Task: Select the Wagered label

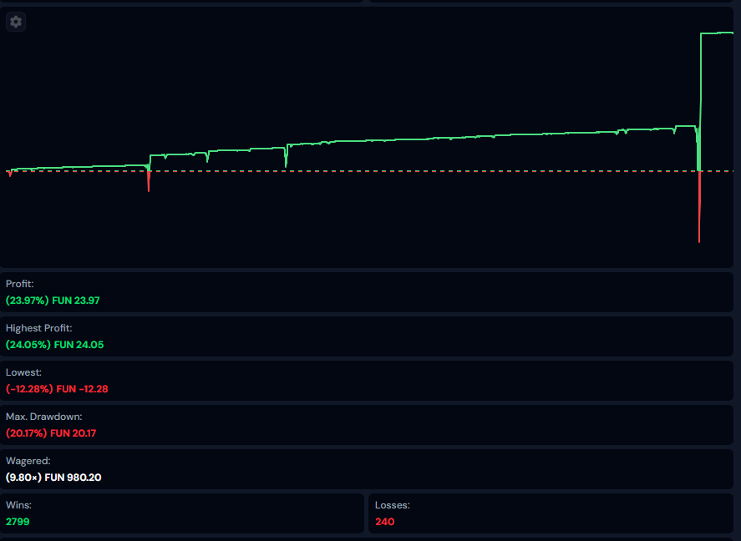Action: [28, 460]
